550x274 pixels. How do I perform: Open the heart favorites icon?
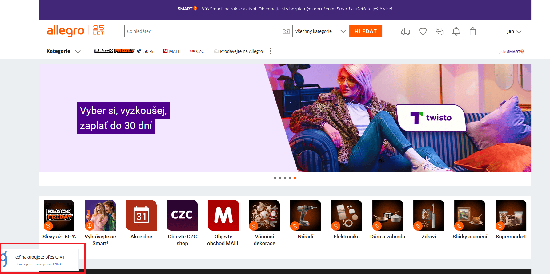coord(423,31)
